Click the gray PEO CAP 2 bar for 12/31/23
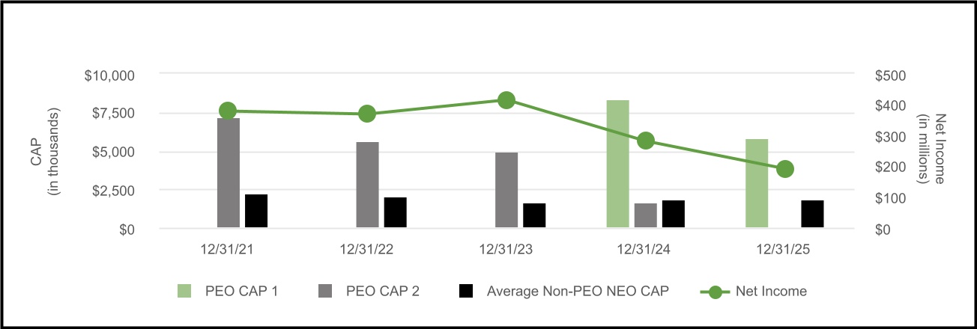 click(506, 191)
